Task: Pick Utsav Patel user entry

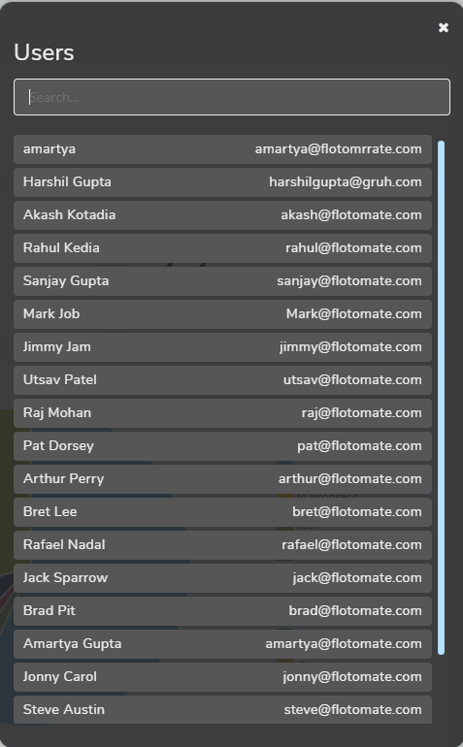Action: 222,379
